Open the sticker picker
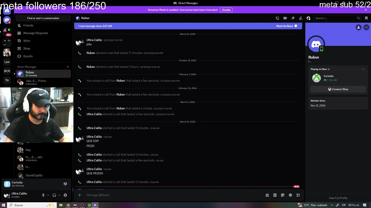The image size is (371, 208). (x=283, y=195)
